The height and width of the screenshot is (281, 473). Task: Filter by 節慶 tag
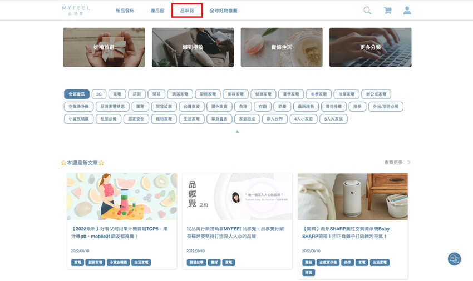coord(282,106)
